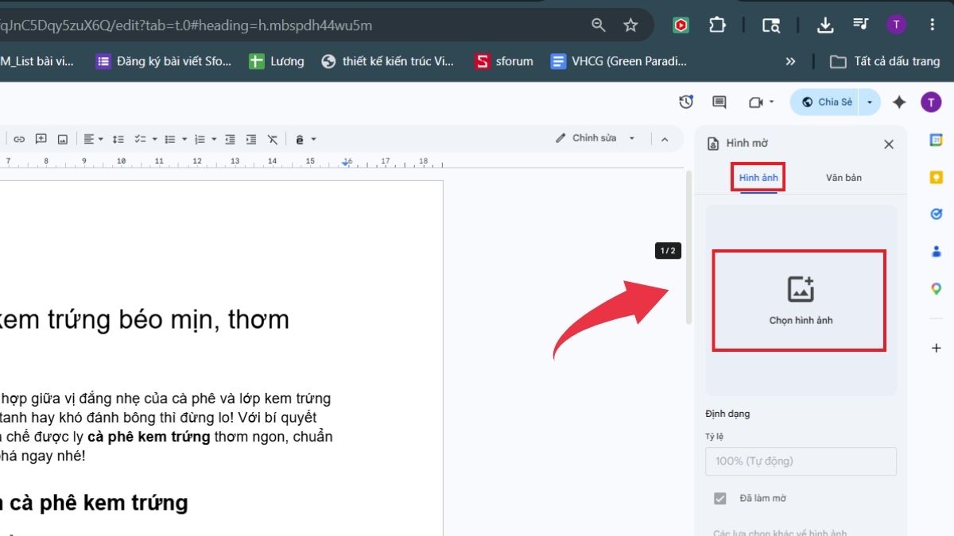
Task: Open the VHCG (Green Paradi... bookmark
Action: (619, 61)
